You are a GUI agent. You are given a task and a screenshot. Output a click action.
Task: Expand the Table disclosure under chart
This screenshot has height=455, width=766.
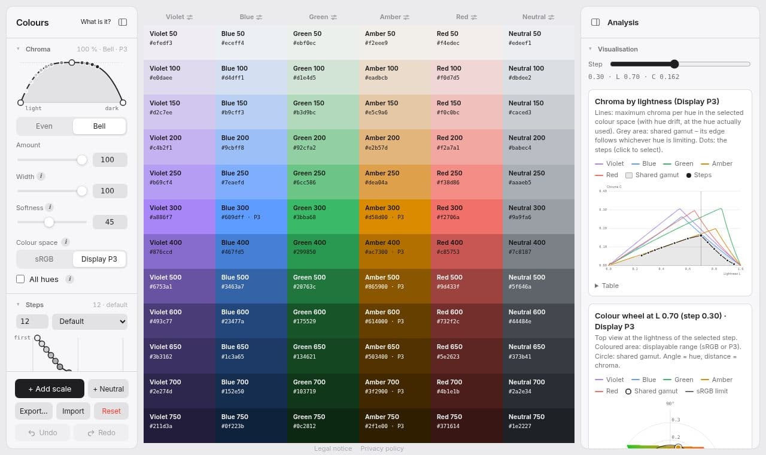607,286
